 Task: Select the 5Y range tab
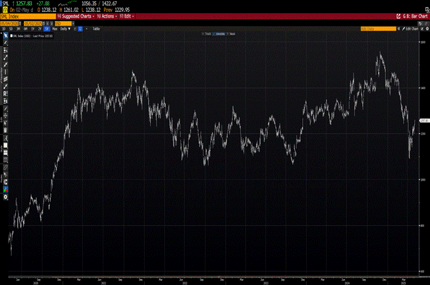(x=47, y=29)
